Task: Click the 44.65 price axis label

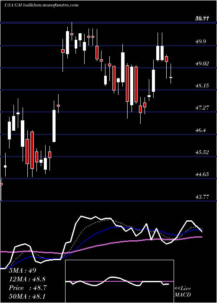Action: pos(202,174)
